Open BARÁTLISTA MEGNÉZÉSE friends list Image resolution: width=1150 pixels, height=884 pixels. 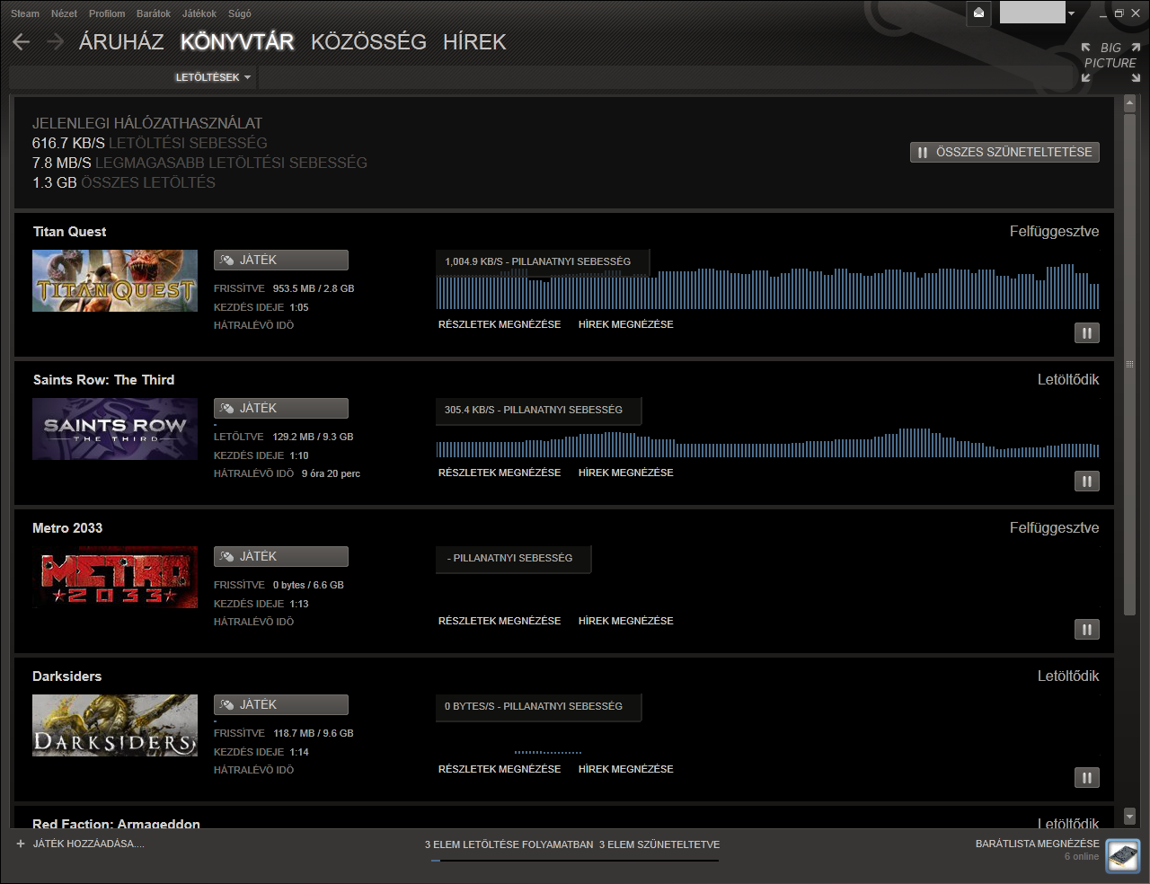1038,844
